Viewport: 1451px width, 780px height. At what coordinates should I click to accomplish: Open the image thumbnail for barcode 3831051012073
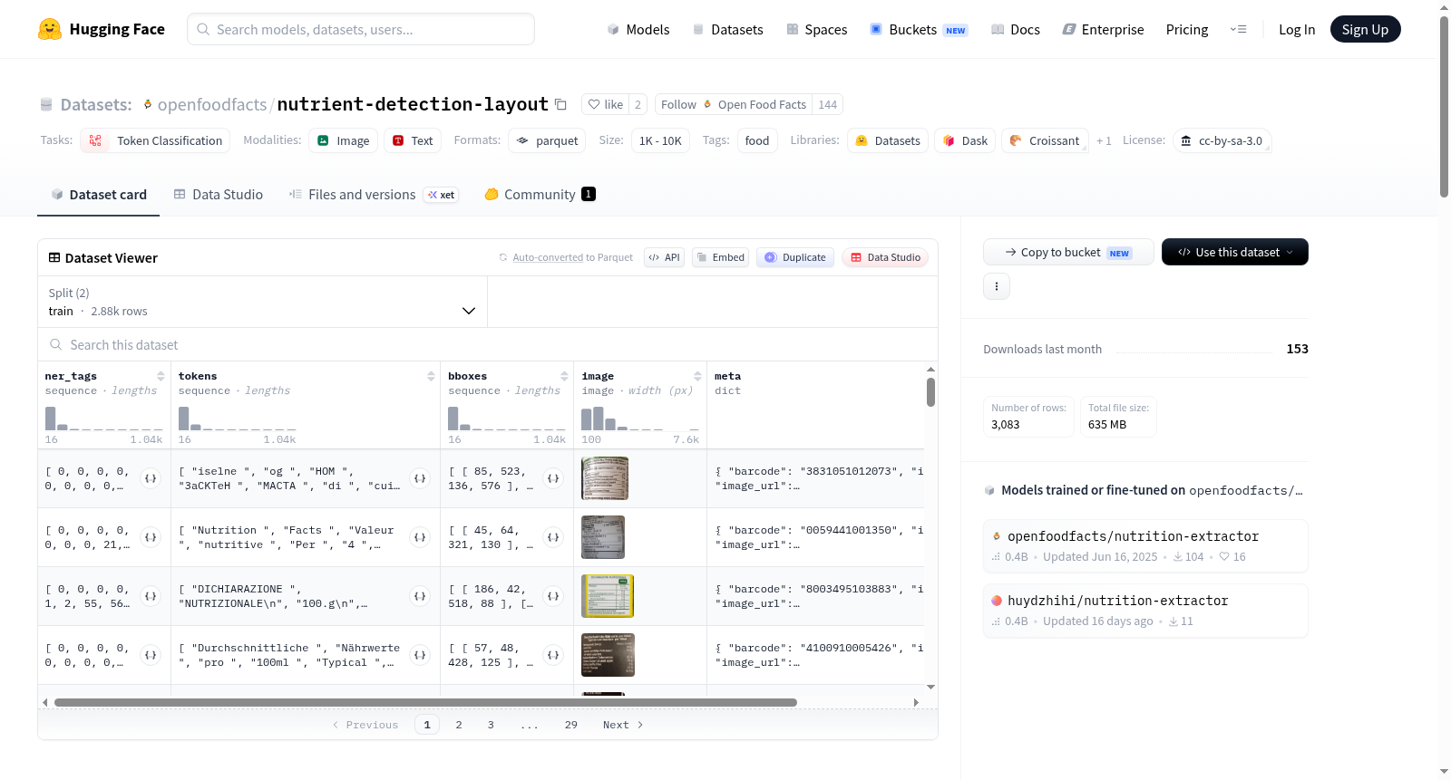coord(605,478)
